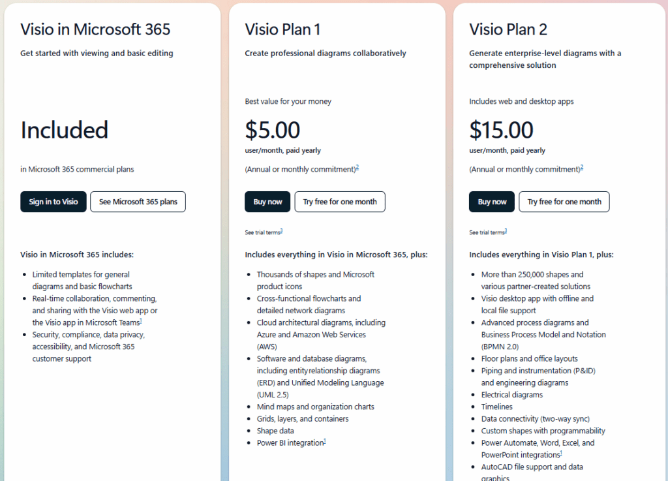Click Buy now under Visio Plan 2
This screenshot has height=481, width=668.
click(x=491, y=202)
